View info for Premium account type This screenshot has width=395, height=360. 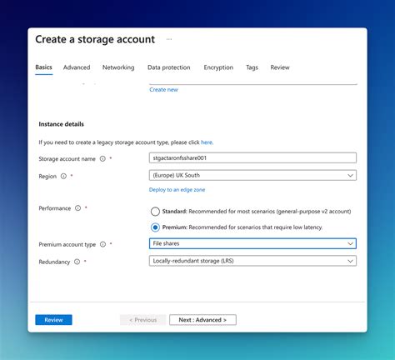tap(102, 244)
